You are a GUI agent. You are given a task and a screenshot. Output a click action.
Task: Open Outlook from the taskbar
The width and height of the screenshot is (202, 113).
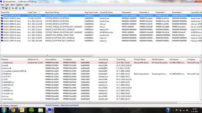pyautogui.click(x=22, y=110)
